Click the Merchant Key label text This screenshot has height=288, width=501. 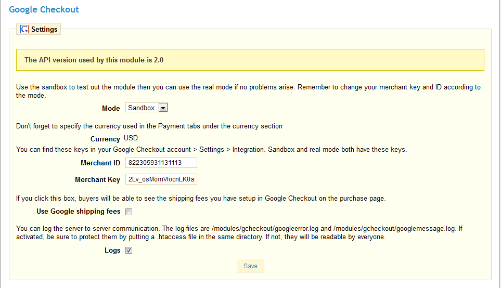coord(97,180)
